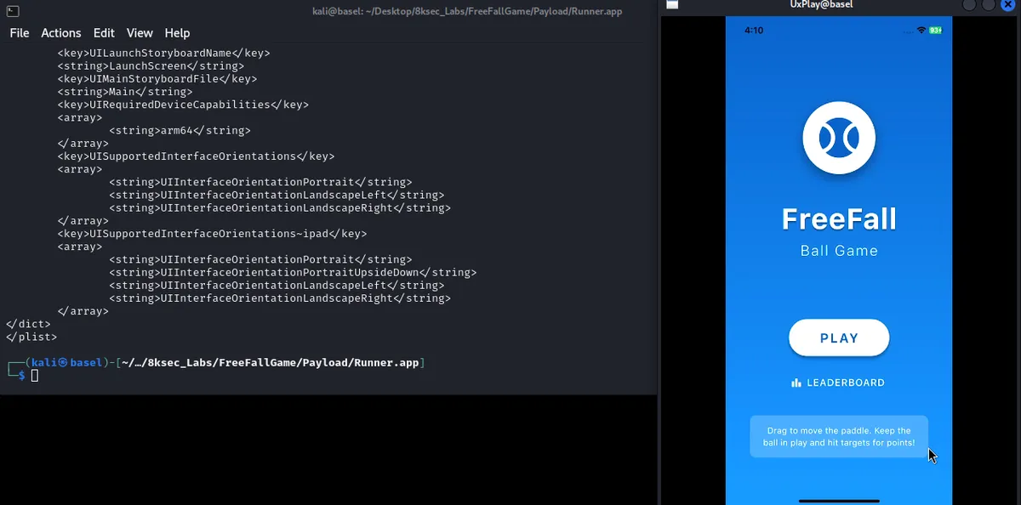Open the LEADERBOARD link
The width and height of the screenshot is (1021, 505).
tap(838, 383)
